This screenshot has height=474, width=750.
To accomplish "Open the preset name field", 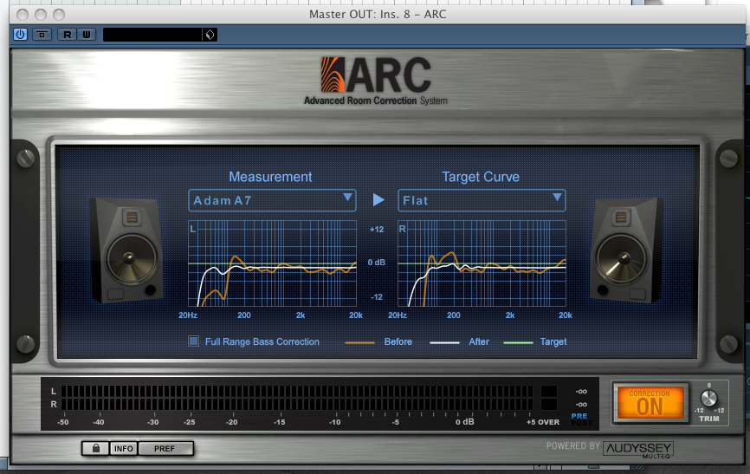I will pyautogui.click(x=152, y=35).
